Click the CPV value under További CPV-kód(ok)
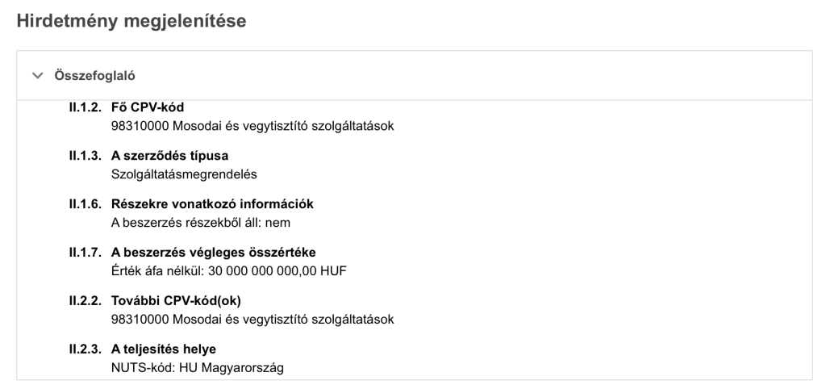 click(x=252, y=319)
